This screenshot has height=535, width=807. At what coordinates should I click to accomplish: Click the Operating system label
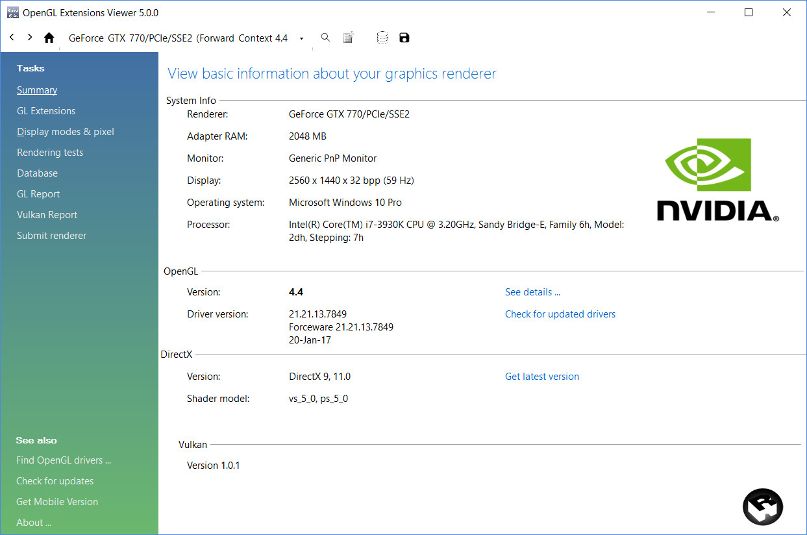pos(226,203)
